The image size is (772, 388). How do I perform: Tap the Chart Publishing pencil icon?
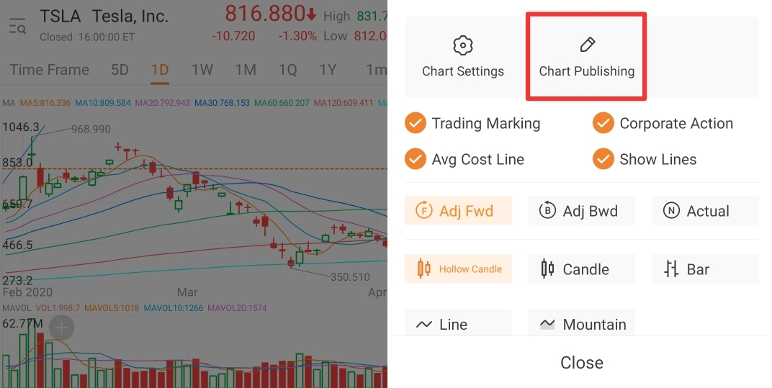point(587,45)
